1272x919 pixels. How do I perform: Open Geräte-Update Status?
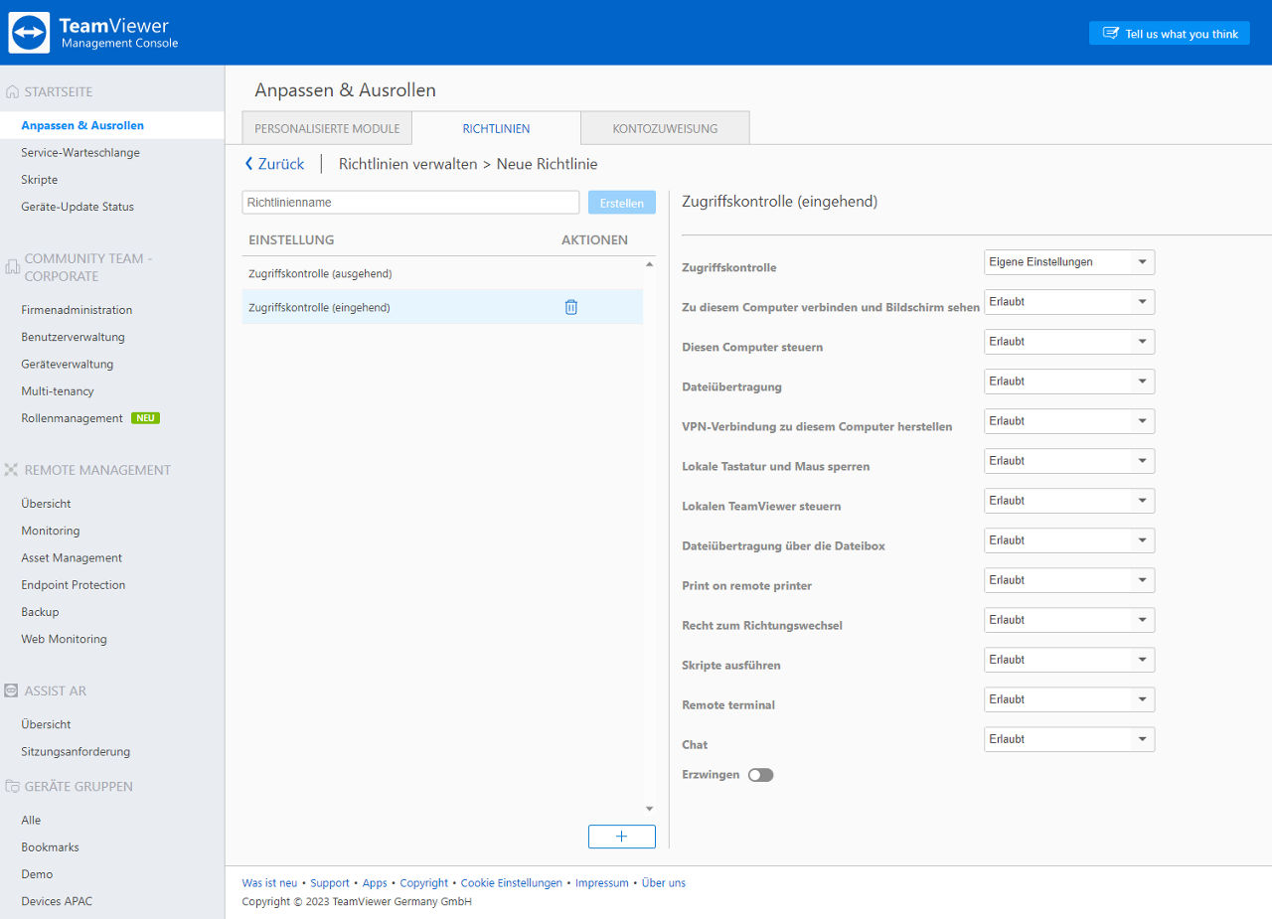pos(78,207)
